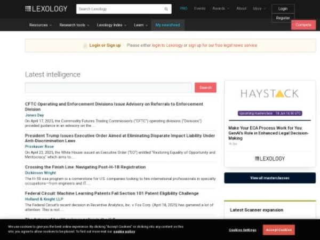Follow the 'sign up for our free legal news service' link
Image resolution: width=320 pixels, height=240 pixels.
coord(222,45)
